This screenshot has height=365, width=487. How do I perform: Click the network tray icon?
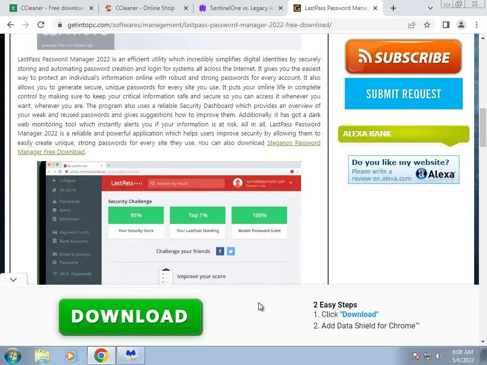click(428, 356)
